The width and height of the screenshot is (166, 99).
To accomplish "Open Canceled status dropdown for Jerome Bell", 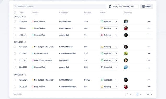I will [109, 67].
